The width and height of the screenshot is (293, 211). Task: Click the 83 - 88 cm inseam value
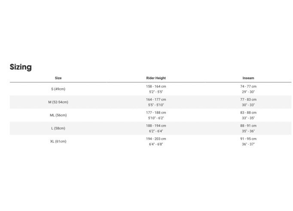(248, 112)
